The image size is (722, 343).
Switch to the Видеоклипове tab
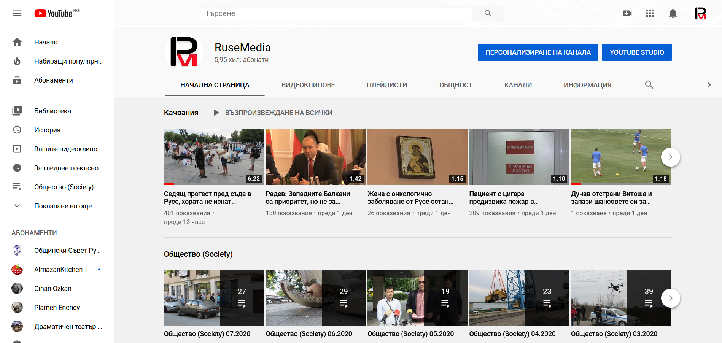coord(308,85)
